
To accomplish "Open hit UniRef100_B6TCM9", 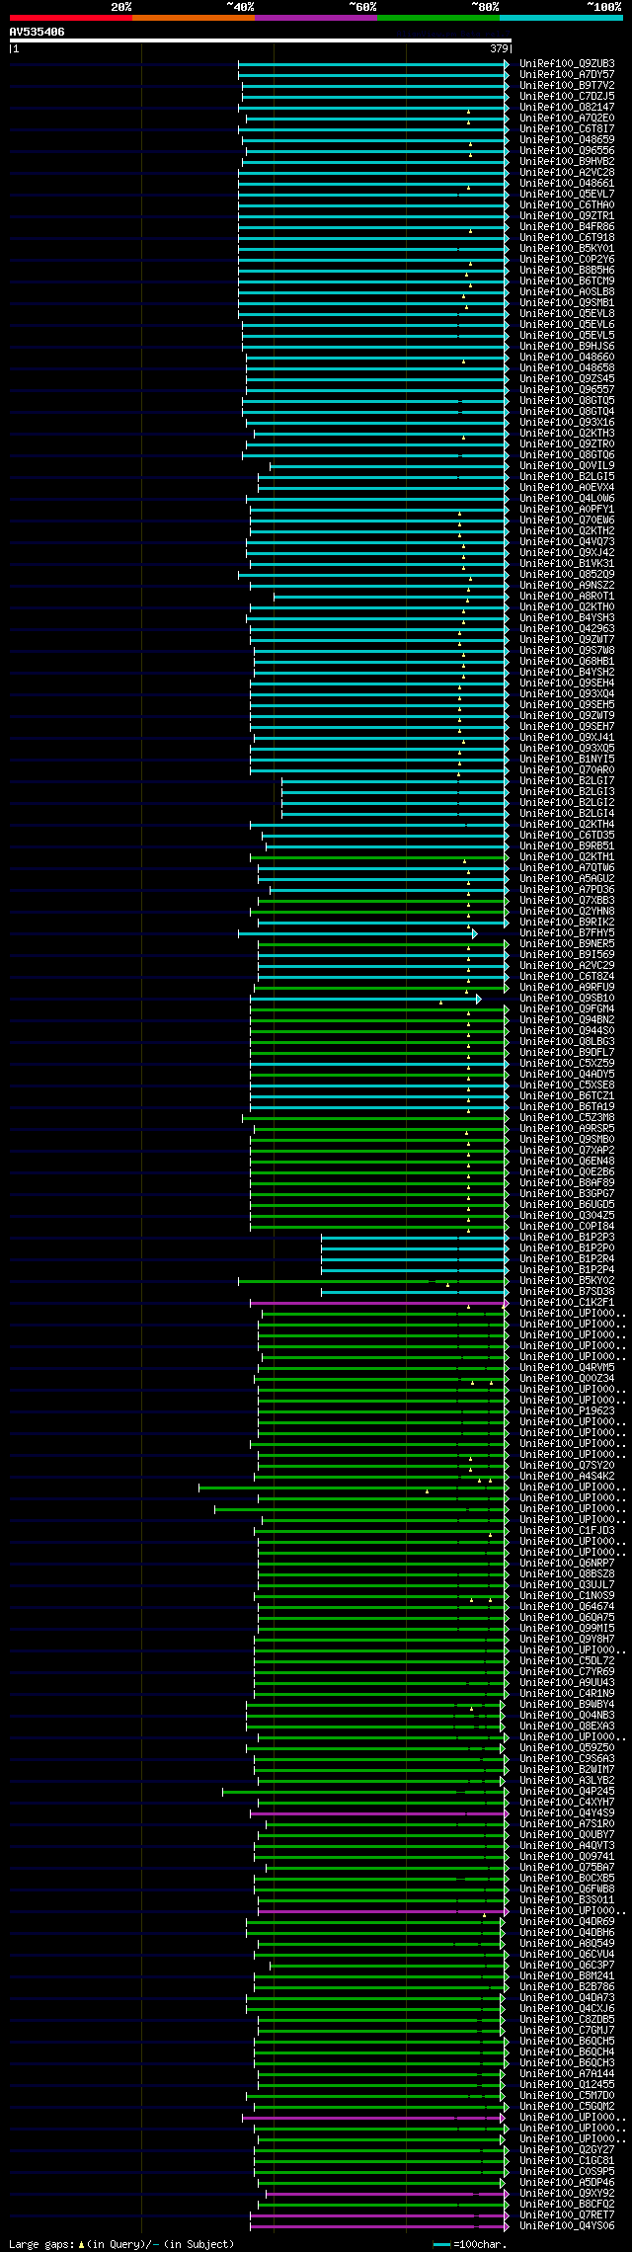I will (567, 281).
